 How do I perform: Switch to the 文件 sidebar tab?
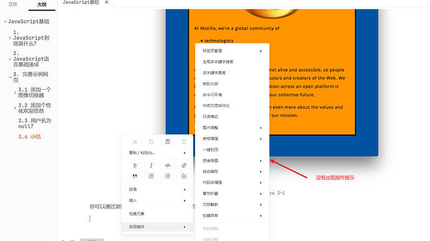[x=12, y=4]
